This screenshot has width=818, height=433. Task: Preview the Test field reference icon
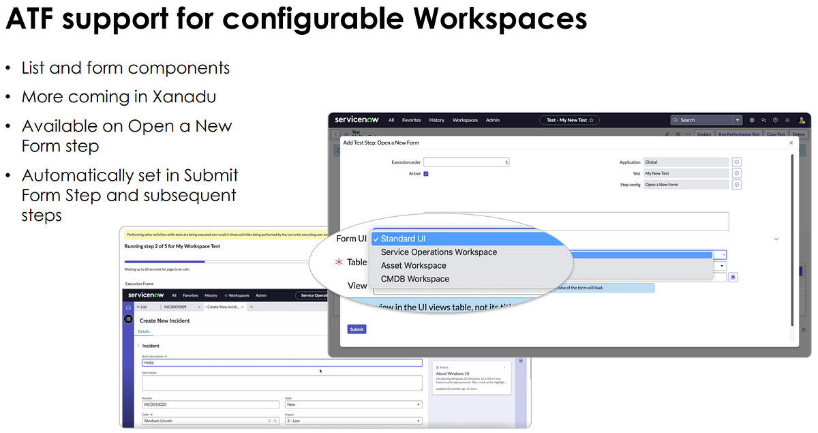pos(737,173)
